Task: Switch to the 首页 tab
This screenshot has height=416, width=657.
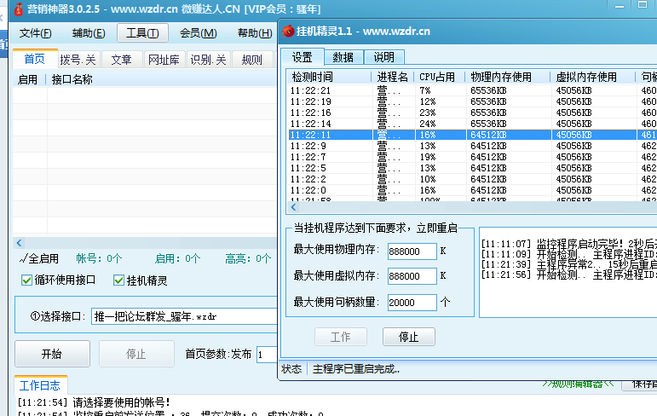Action: pos(35,59)
